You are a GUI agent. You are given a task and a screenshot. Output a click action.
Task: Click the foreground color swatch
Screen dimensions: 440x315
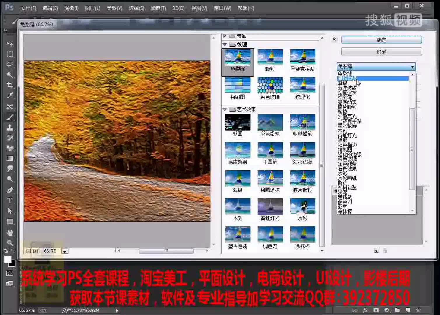pos(7,259)
